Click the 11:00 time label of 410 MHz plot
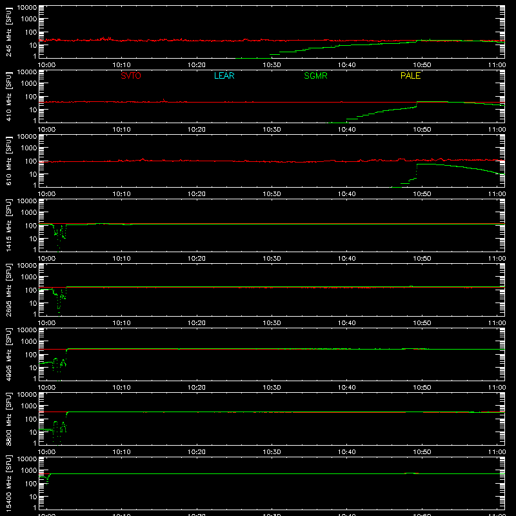Screen dimensions: 516x516 point(497,130)
